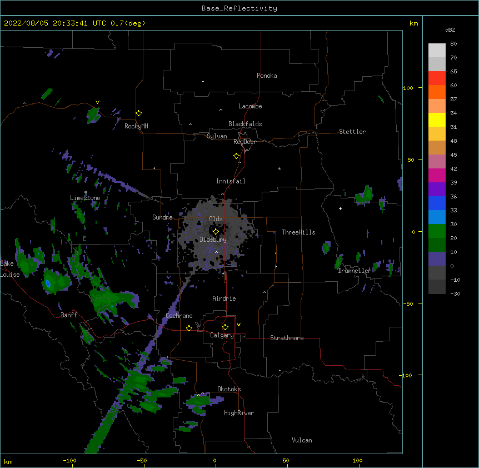
Task: Click the yellow diamond marker beside RockyMH
Action: (138, 113)
